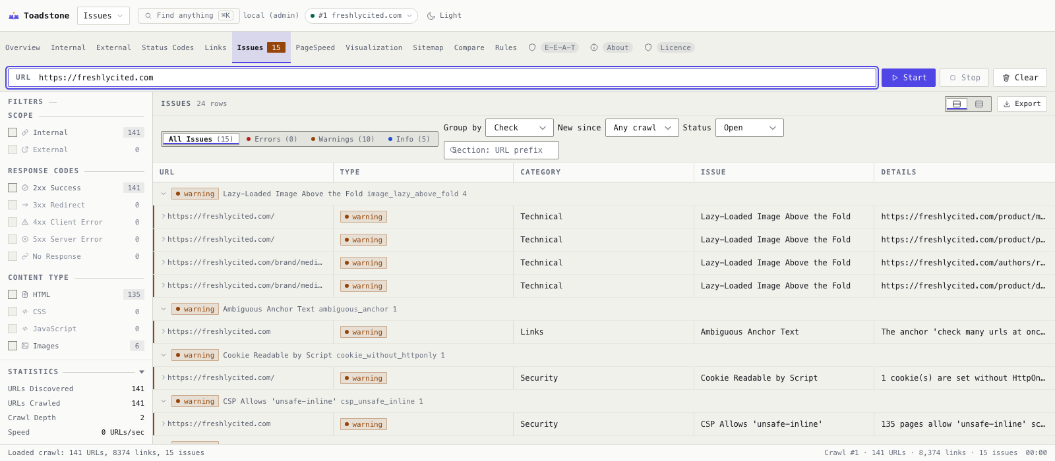Export the issues list
Viewport: 1055px width, 461px height.
(1022, 104)
